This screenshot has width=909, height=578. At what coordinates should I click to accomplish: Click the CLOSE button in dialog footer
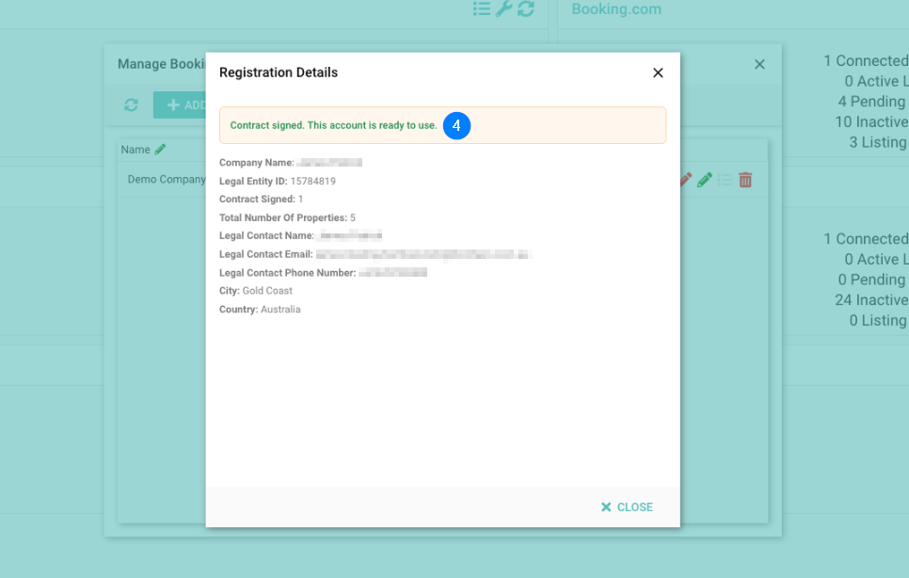click(x=627, y=507)
